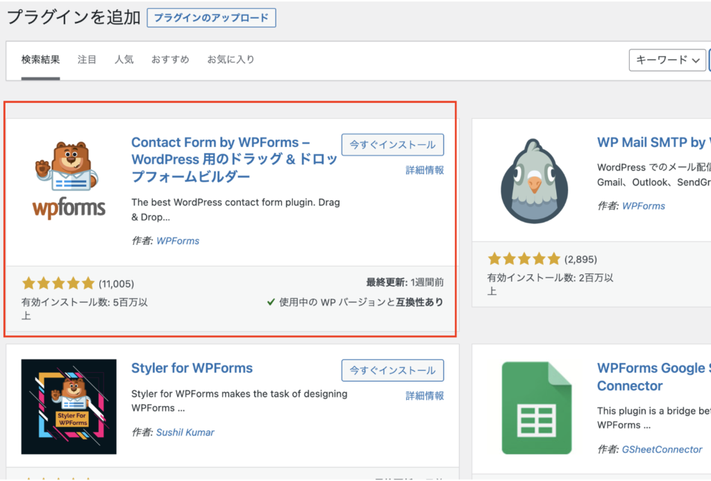Viewport: 711px width, 481px height.
Task: Go to the おすすめ tab
Action: pyautogui.click(x=170, y=60)
